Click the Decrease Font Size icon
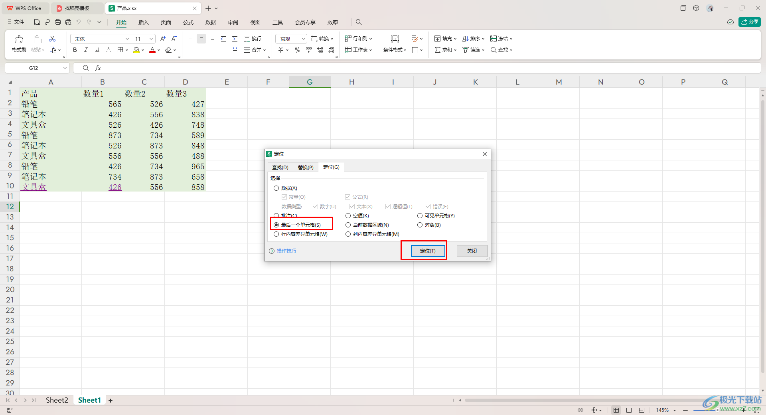This screenshot has width=766, height=415. pyautogui.click(x=174, y=39)
